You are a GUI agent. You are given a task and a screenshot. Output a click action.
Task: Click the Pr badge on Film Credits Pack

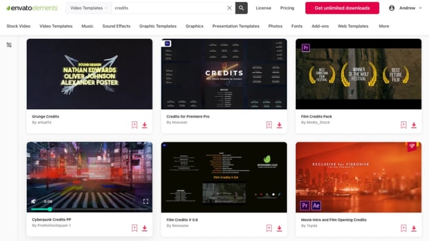(306, 48)
